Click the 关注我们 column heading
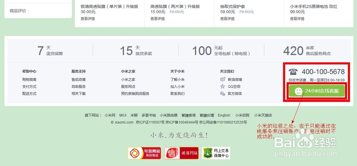 227,71
